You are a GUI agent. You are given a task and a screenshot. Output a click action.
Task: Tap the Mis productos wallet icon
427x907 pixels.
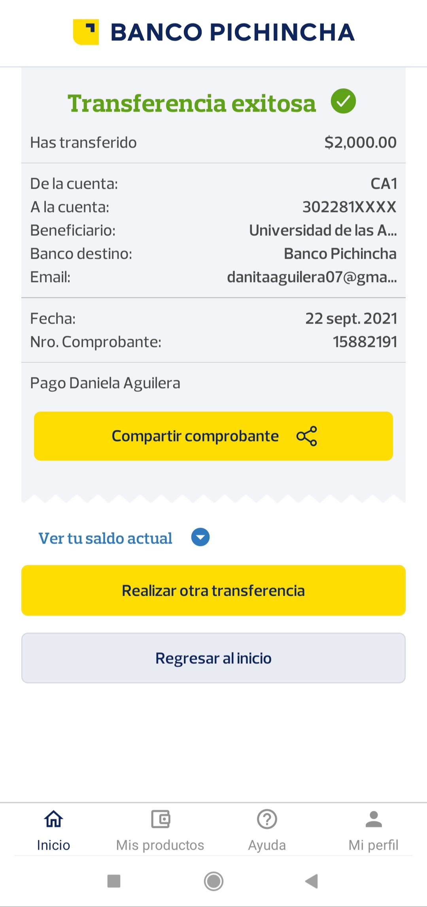pos(160,819)
